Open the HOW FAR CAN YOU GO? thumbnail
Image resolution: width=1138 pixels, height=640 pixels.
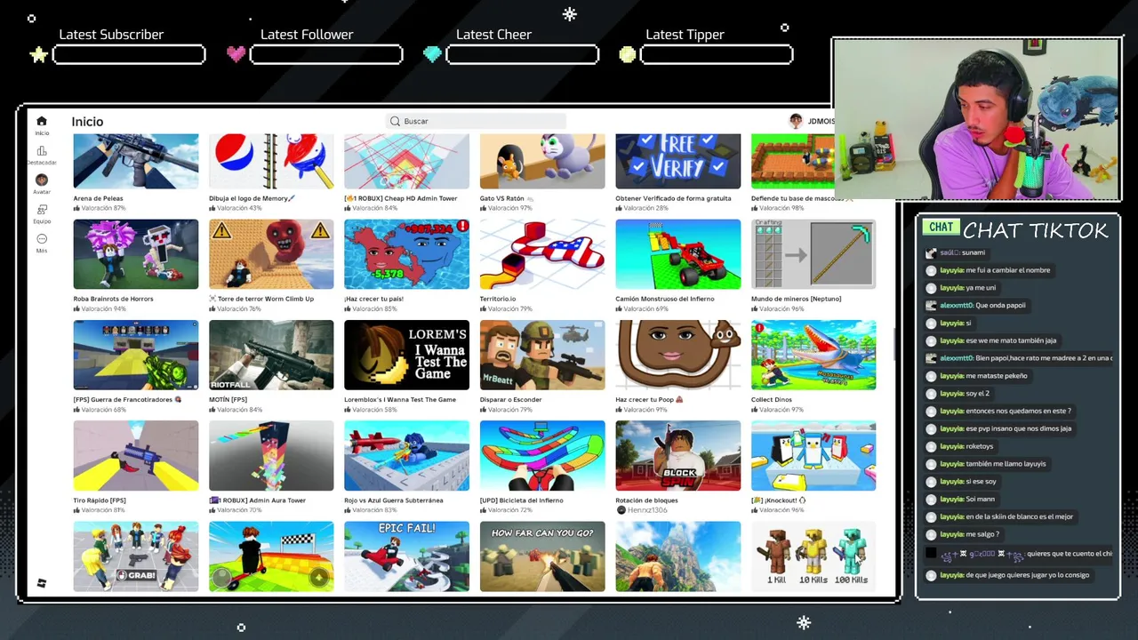[x=542, y=556]
